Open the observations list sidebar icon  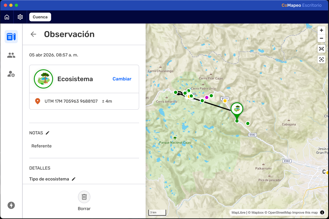click(x=11, y=36)
